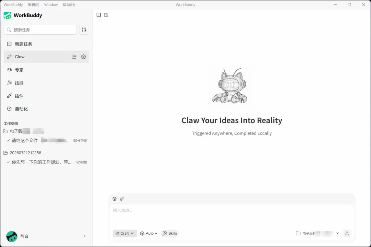This screenshot has width=371, height=247.
Task: Click the 阿白 user avatar
Action: [x=12, y=236]
